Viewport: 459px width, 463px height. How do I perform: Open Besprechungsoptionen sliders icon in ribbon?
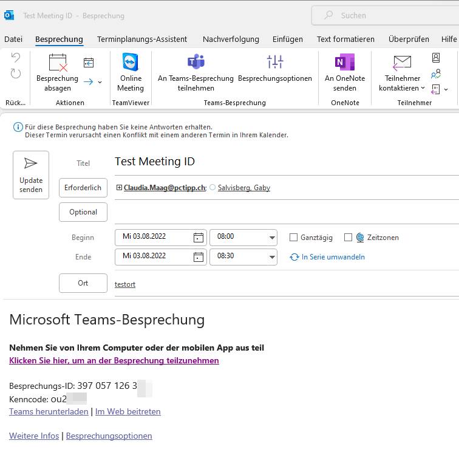coord(275,62)
